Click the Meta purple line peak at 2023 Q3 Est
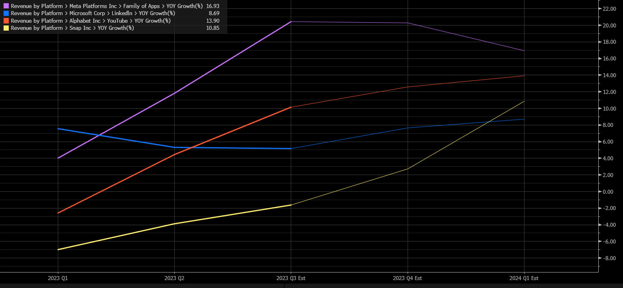The image size is (623, 288). 291,21
